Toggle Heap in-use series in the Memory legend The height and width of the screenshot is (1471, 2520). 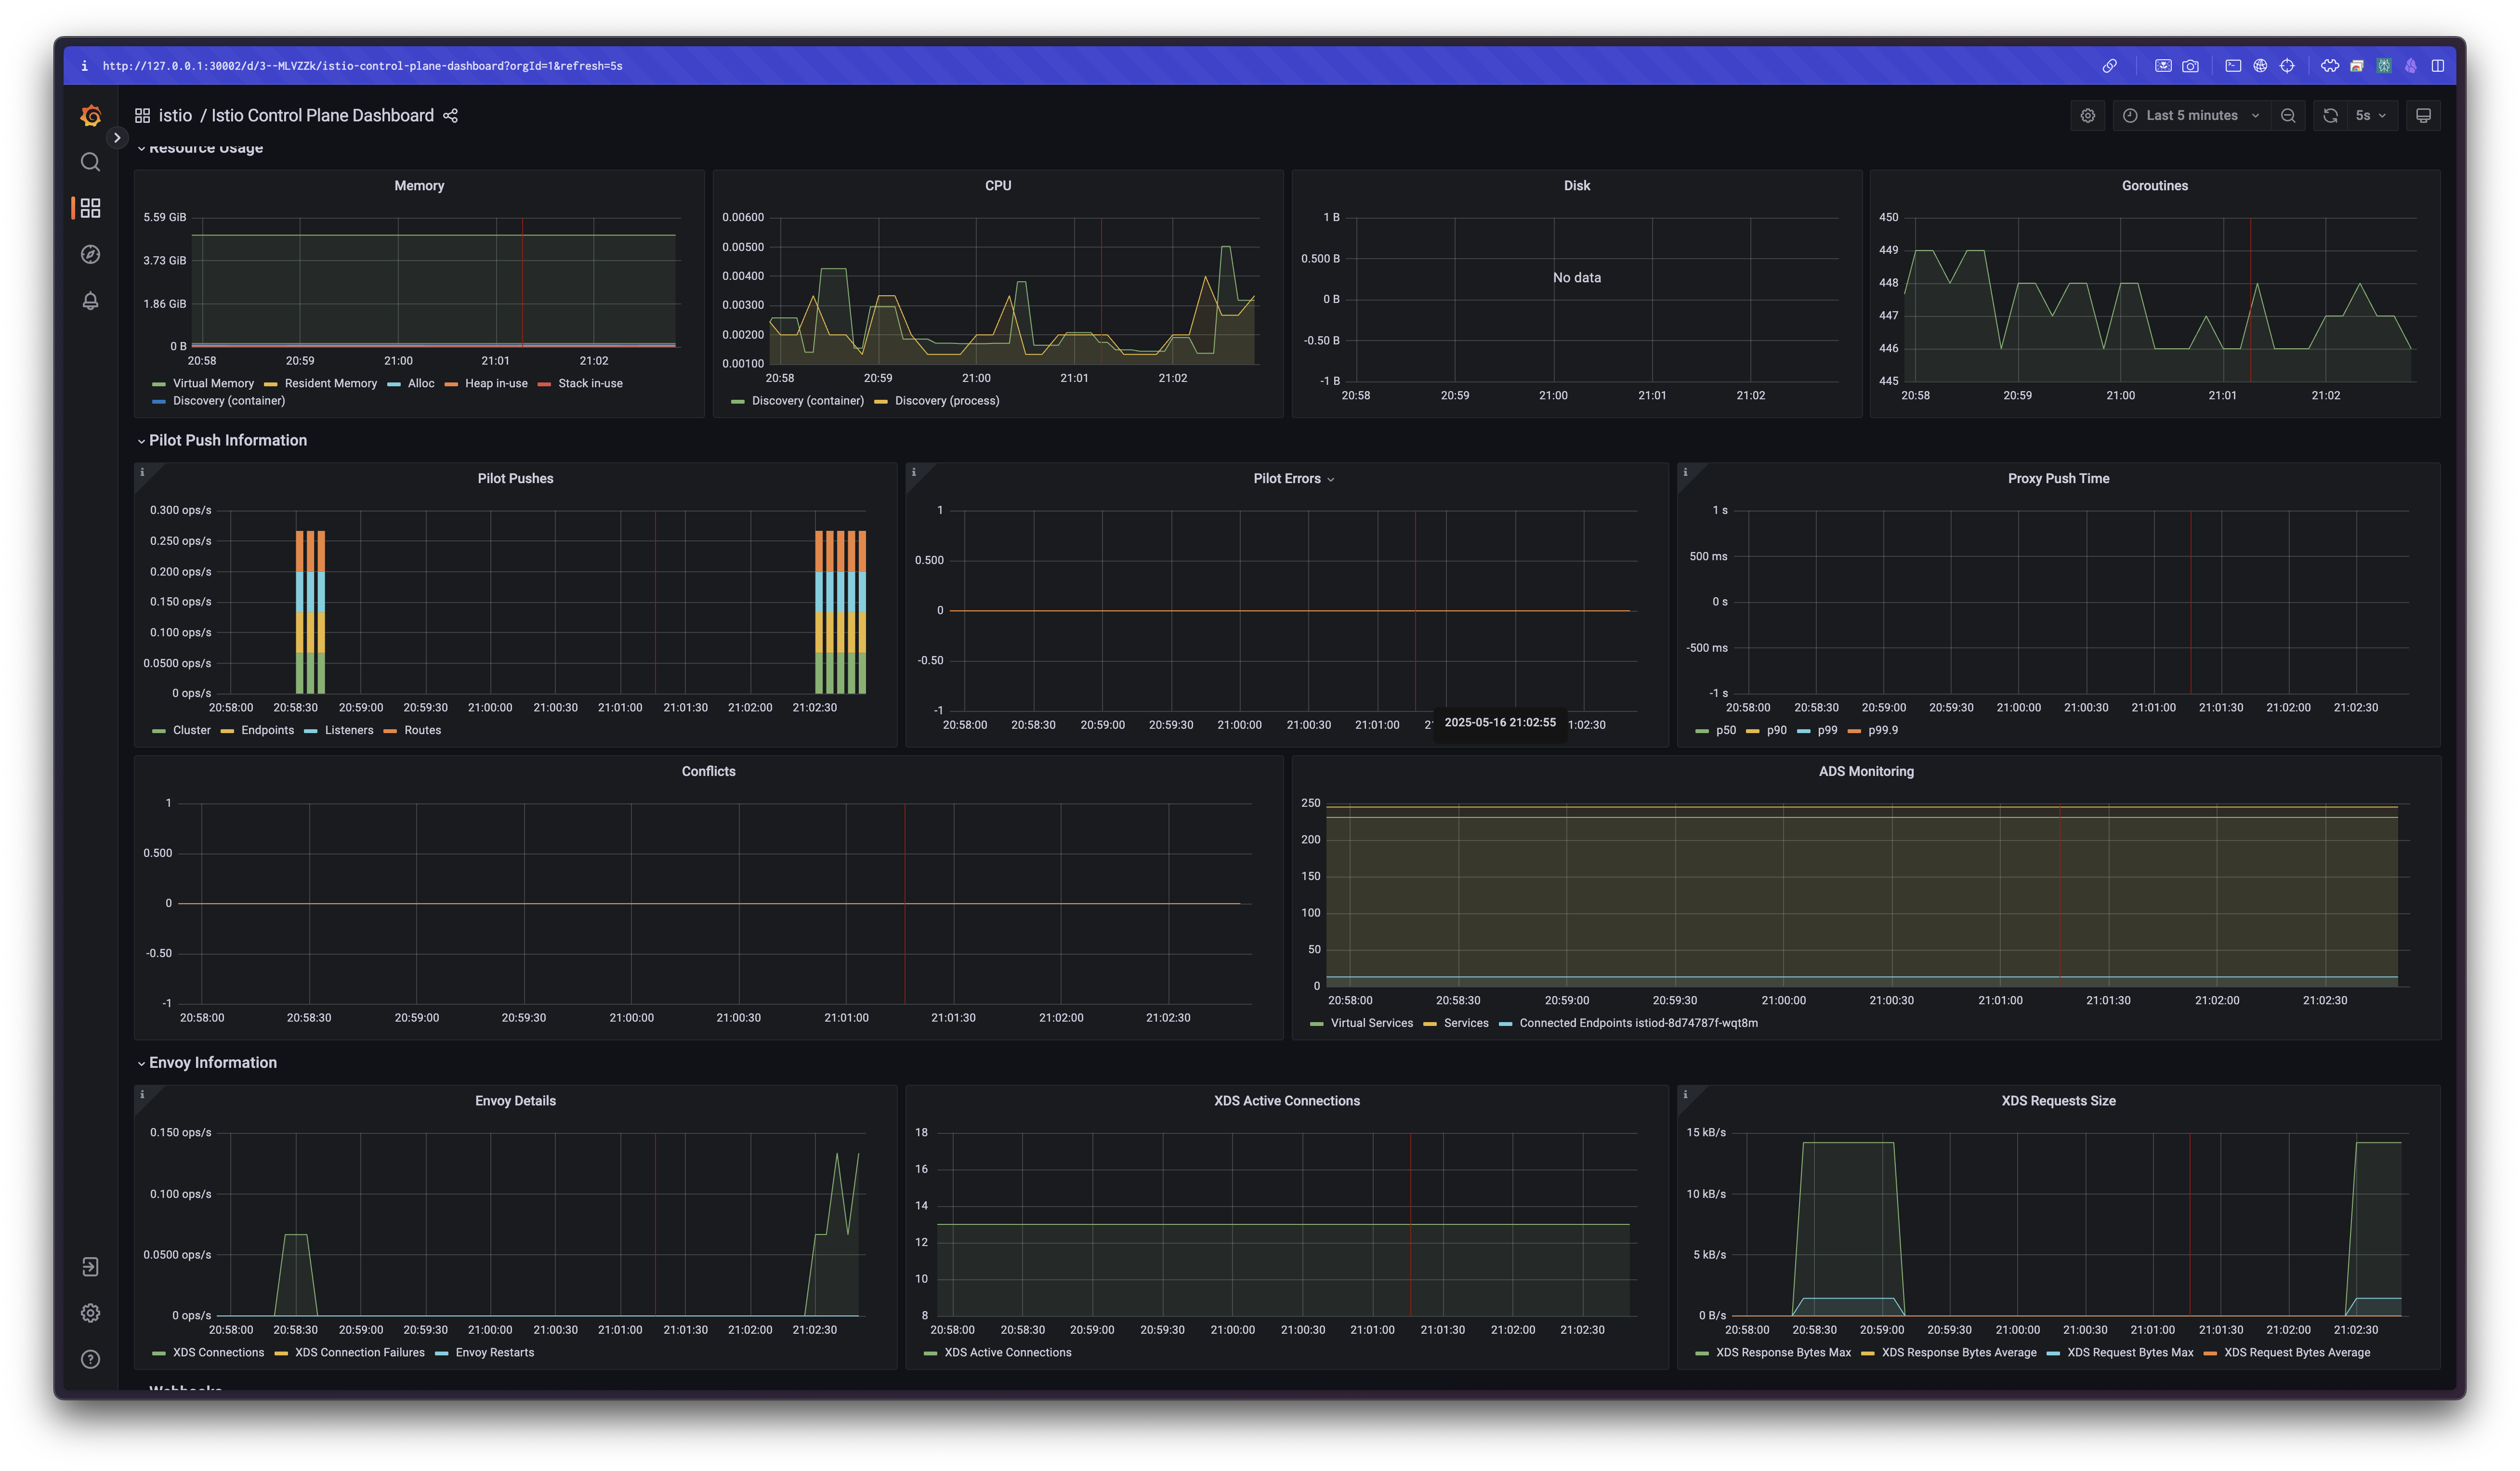click(496, 384)
